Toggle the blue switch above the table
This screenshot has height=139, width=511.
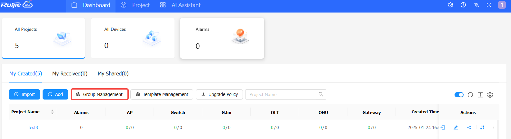tap(459, 95)
